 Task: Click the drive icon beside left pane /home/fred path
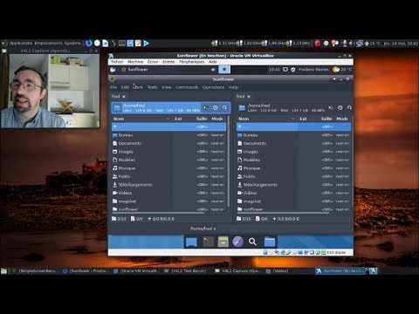[x=117, y=108]
